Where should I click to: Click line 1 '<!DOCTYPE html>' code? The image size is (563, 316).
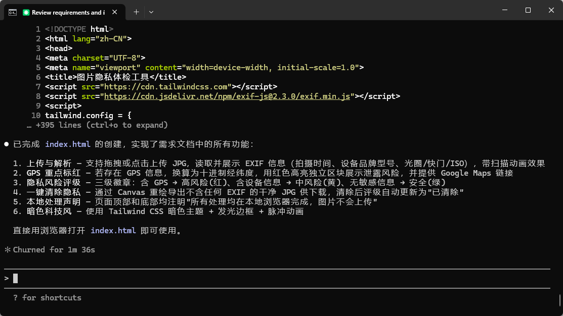pyautogui.click(x=79, y=29)
